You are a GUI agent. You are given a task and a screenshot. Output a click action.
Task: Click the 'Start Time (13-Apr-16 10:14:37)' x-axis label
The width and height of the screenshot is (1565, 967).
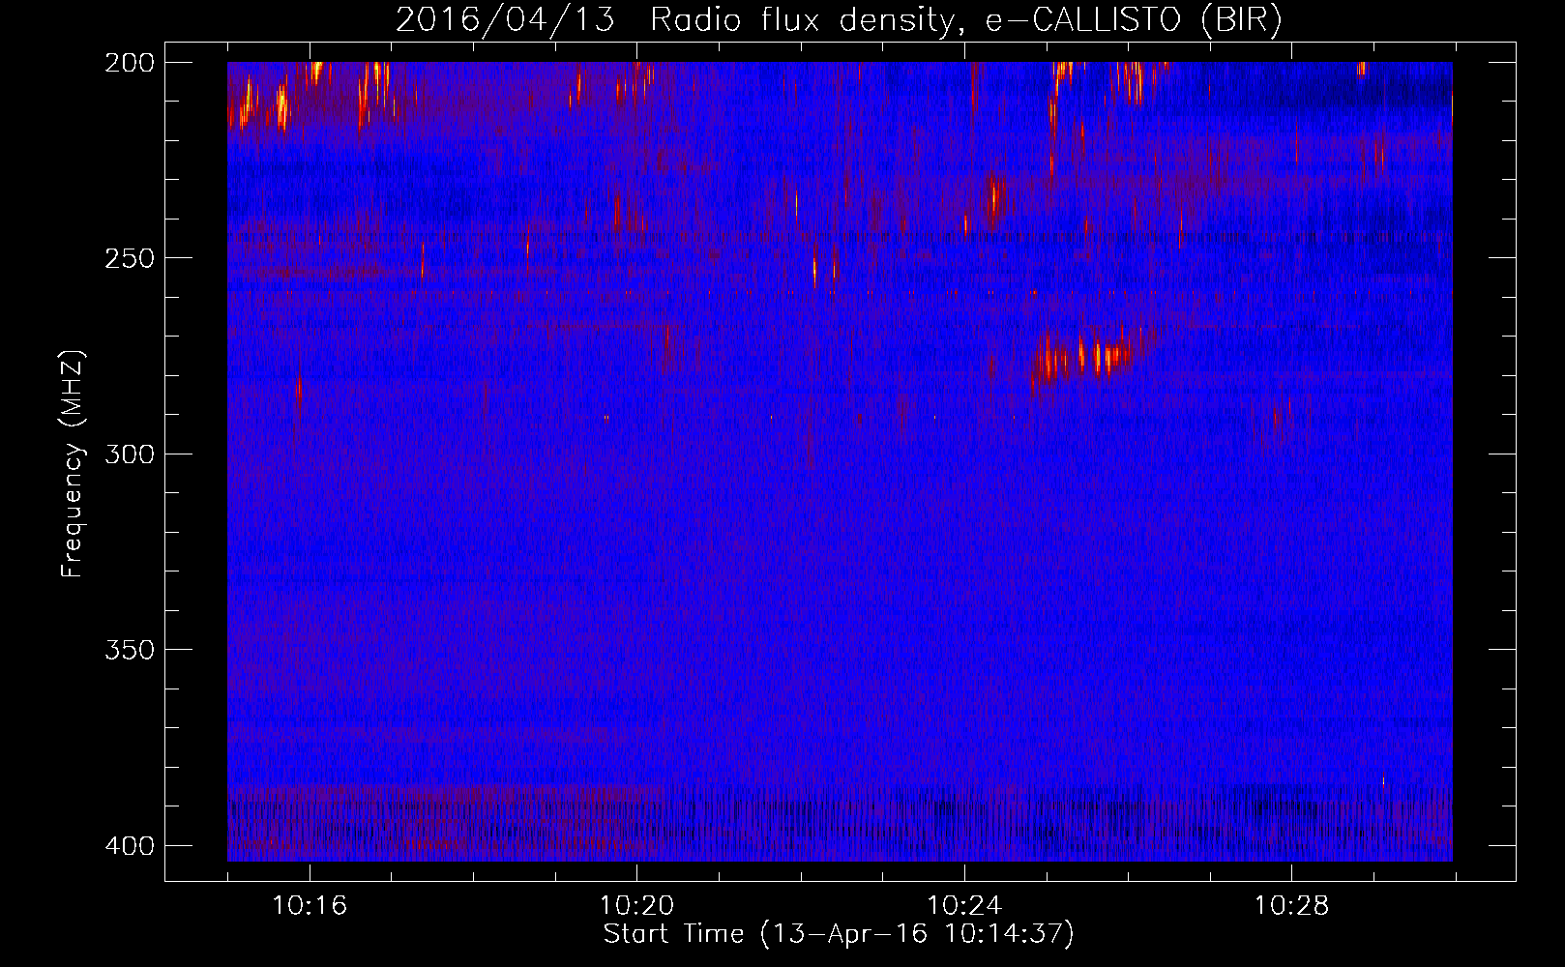839,934
